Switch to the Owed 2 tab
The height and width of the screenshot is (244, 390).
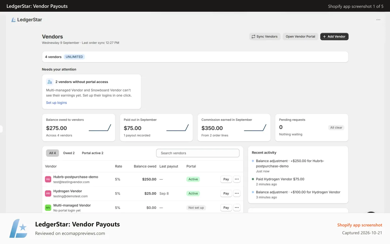[x=69, y=153]
